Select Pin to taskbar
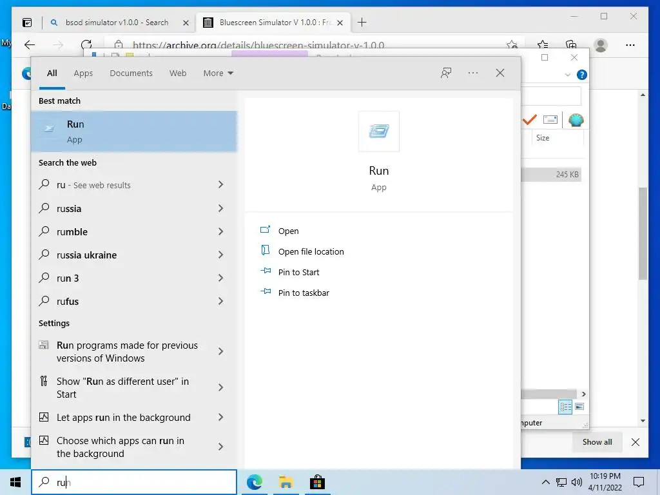 tap(304, 293)
